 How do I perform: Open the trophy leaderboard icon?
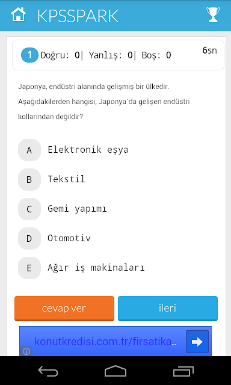point(213,14)
